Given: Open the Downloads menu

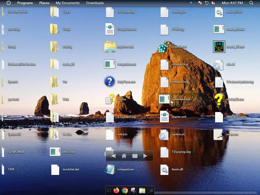Looking at the screenshot, I should pos(95,3).
